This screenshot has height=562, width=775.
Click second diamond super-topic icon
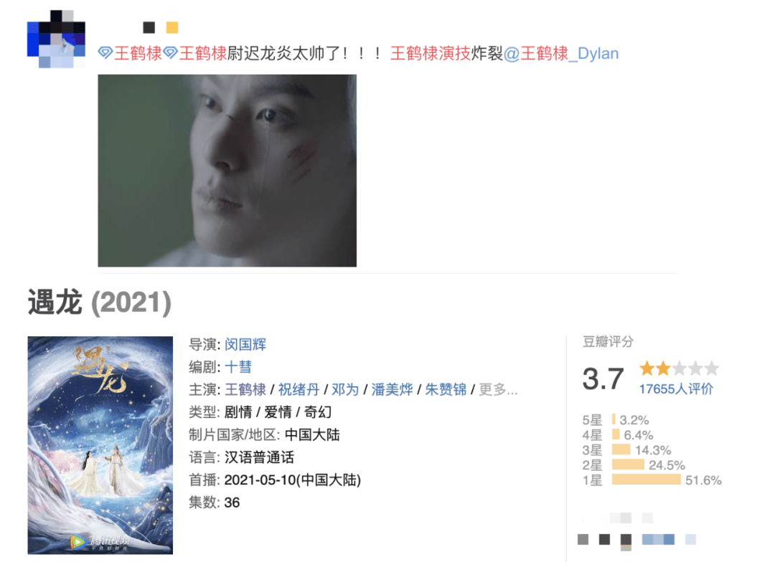point(171,53)
